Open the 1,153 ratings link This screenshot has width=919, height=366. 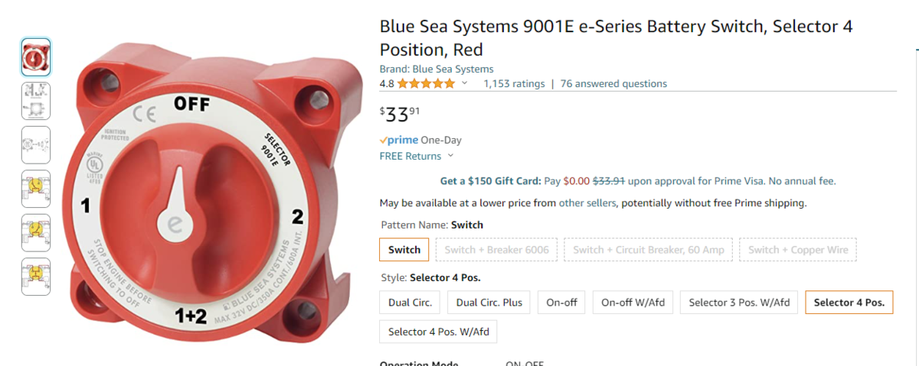click(x=514, y=84)
